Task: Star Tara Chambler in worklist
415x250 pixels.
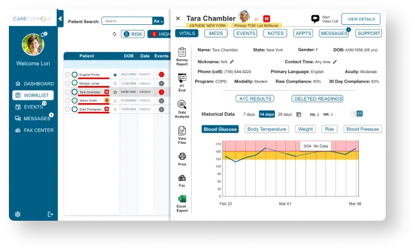Action: point(115,92)
